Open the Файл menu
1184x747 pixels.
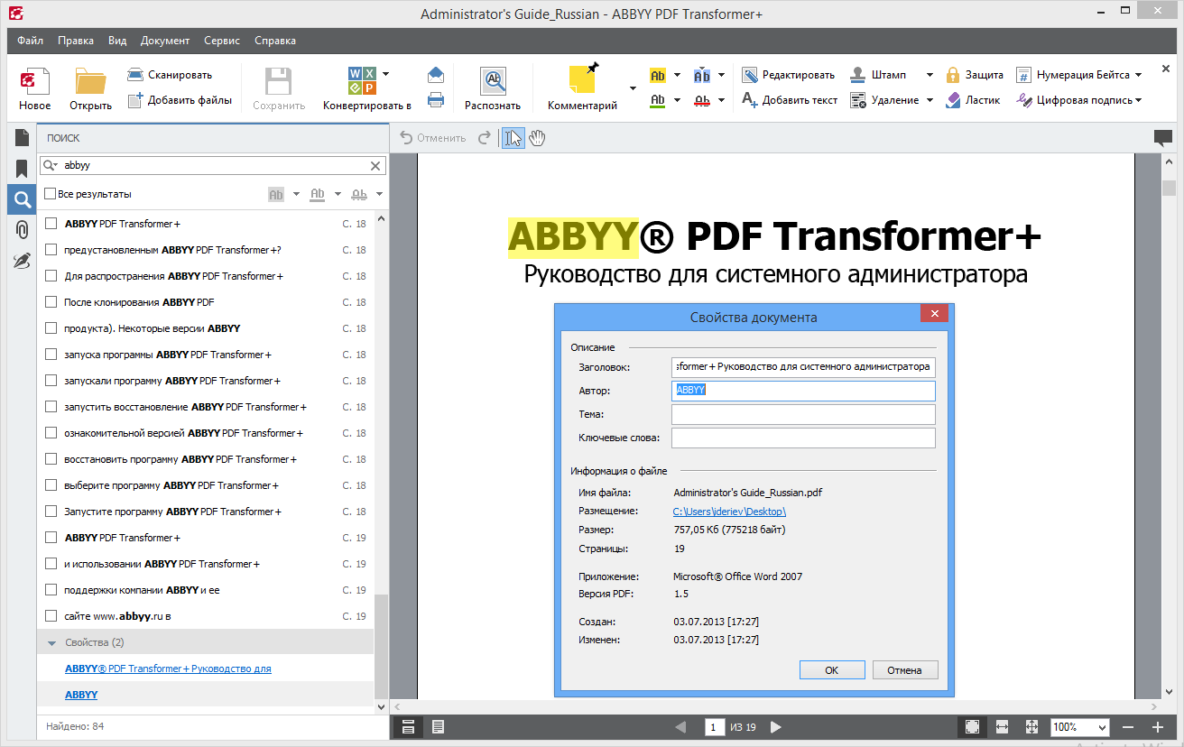coord(30,41)
